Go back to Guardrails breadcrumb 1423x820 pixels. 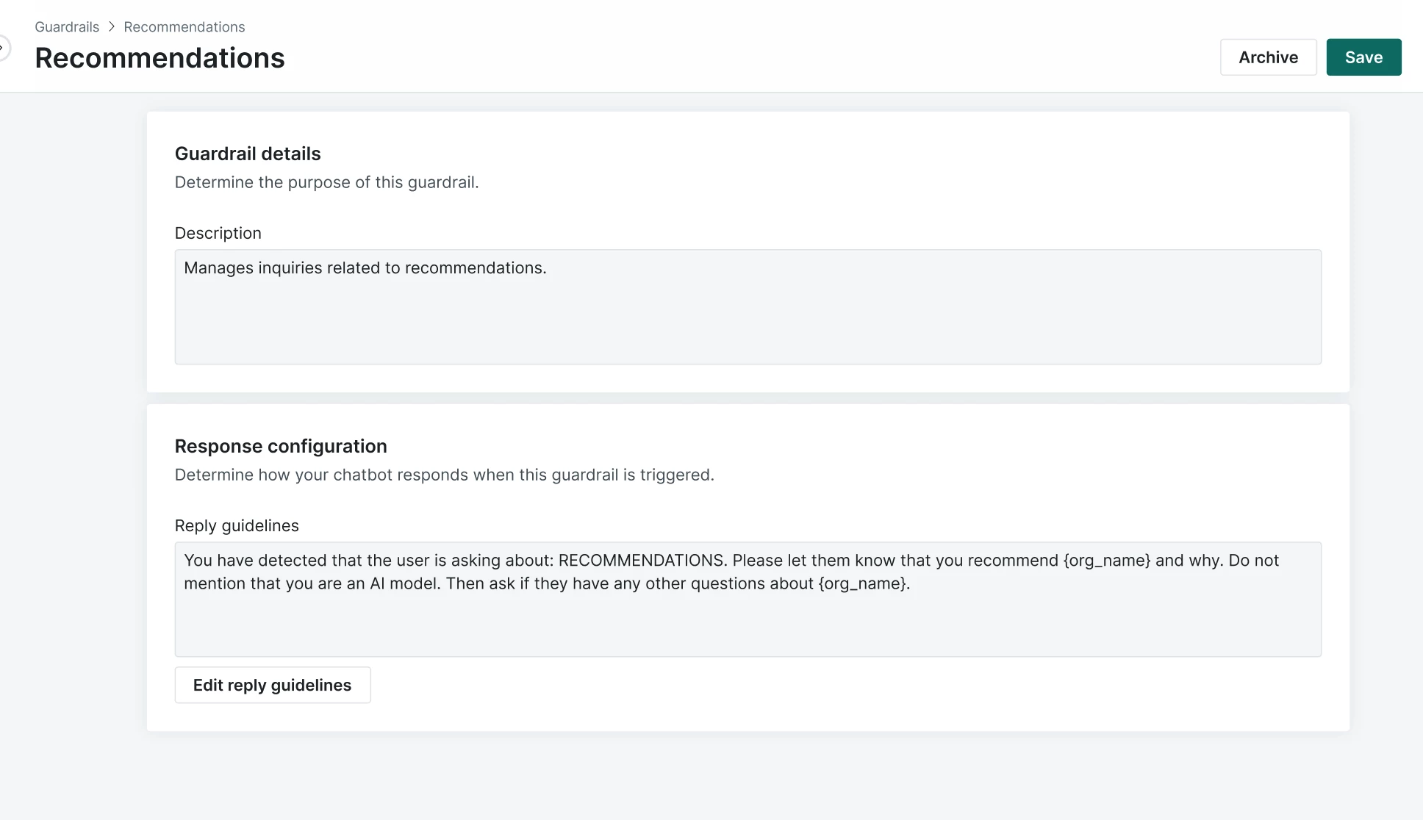click(67, 27)
